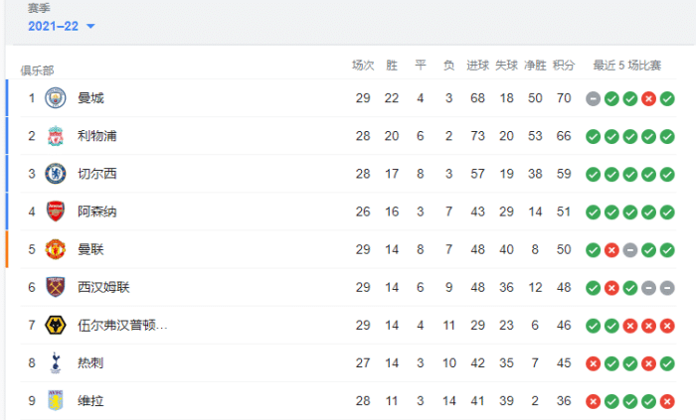Click the Arsenal club crest

pos(55,211)
